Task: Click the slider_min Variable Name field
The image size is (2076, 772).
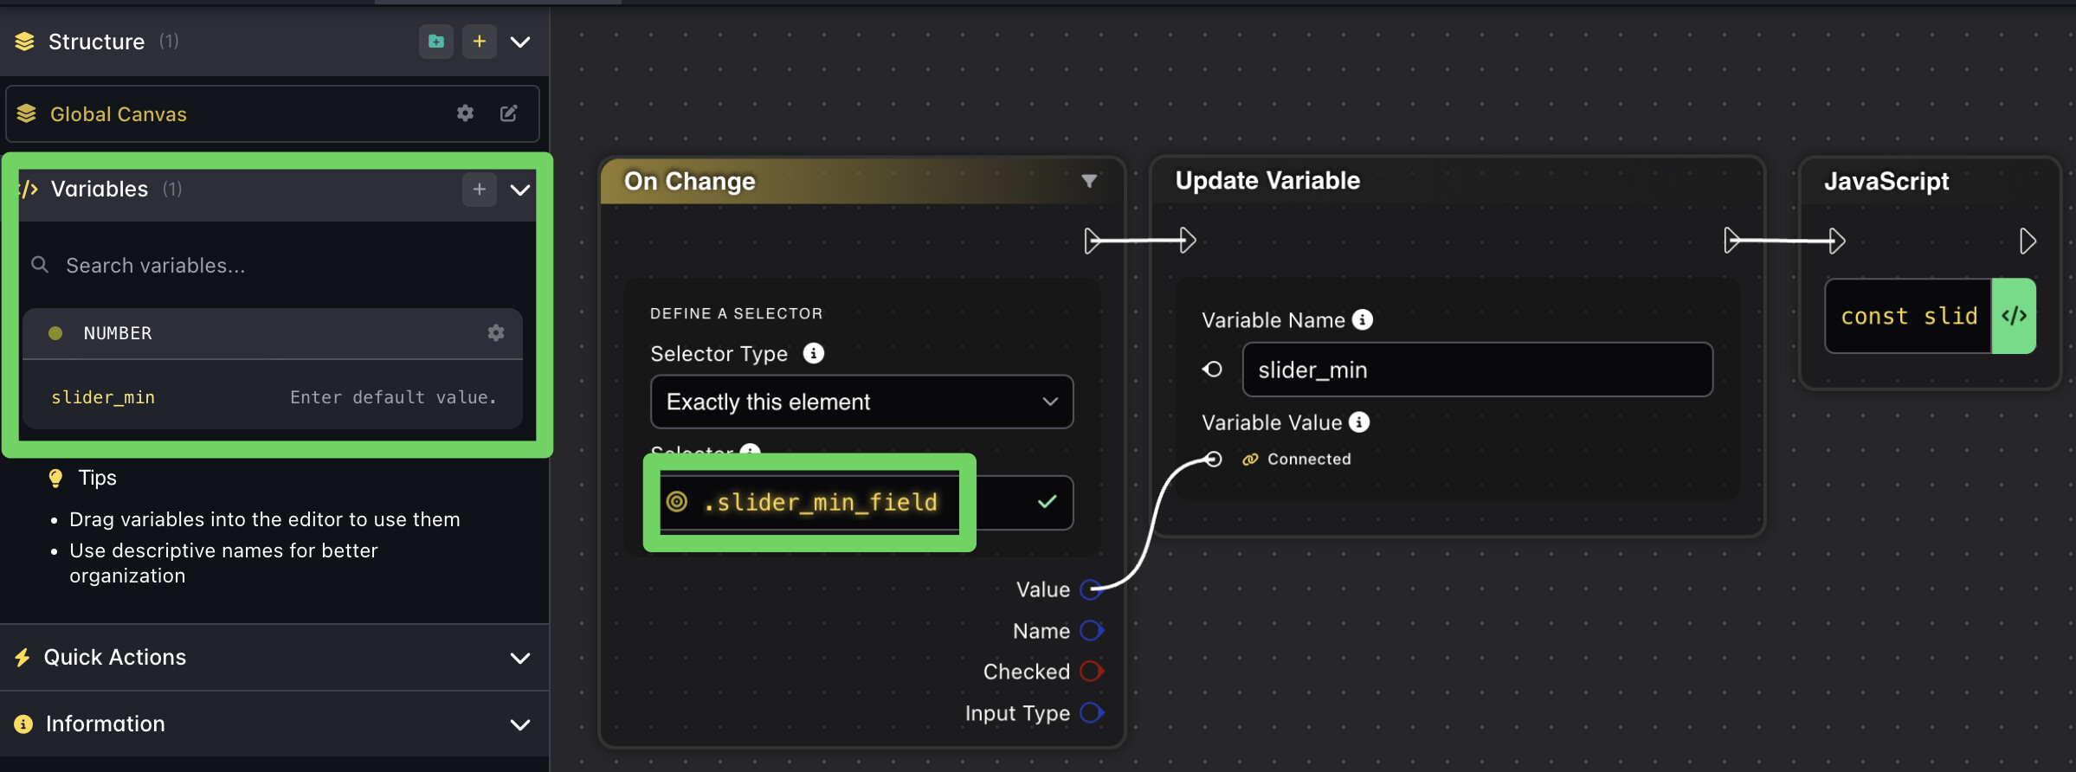Action: tap(1477, 370)
